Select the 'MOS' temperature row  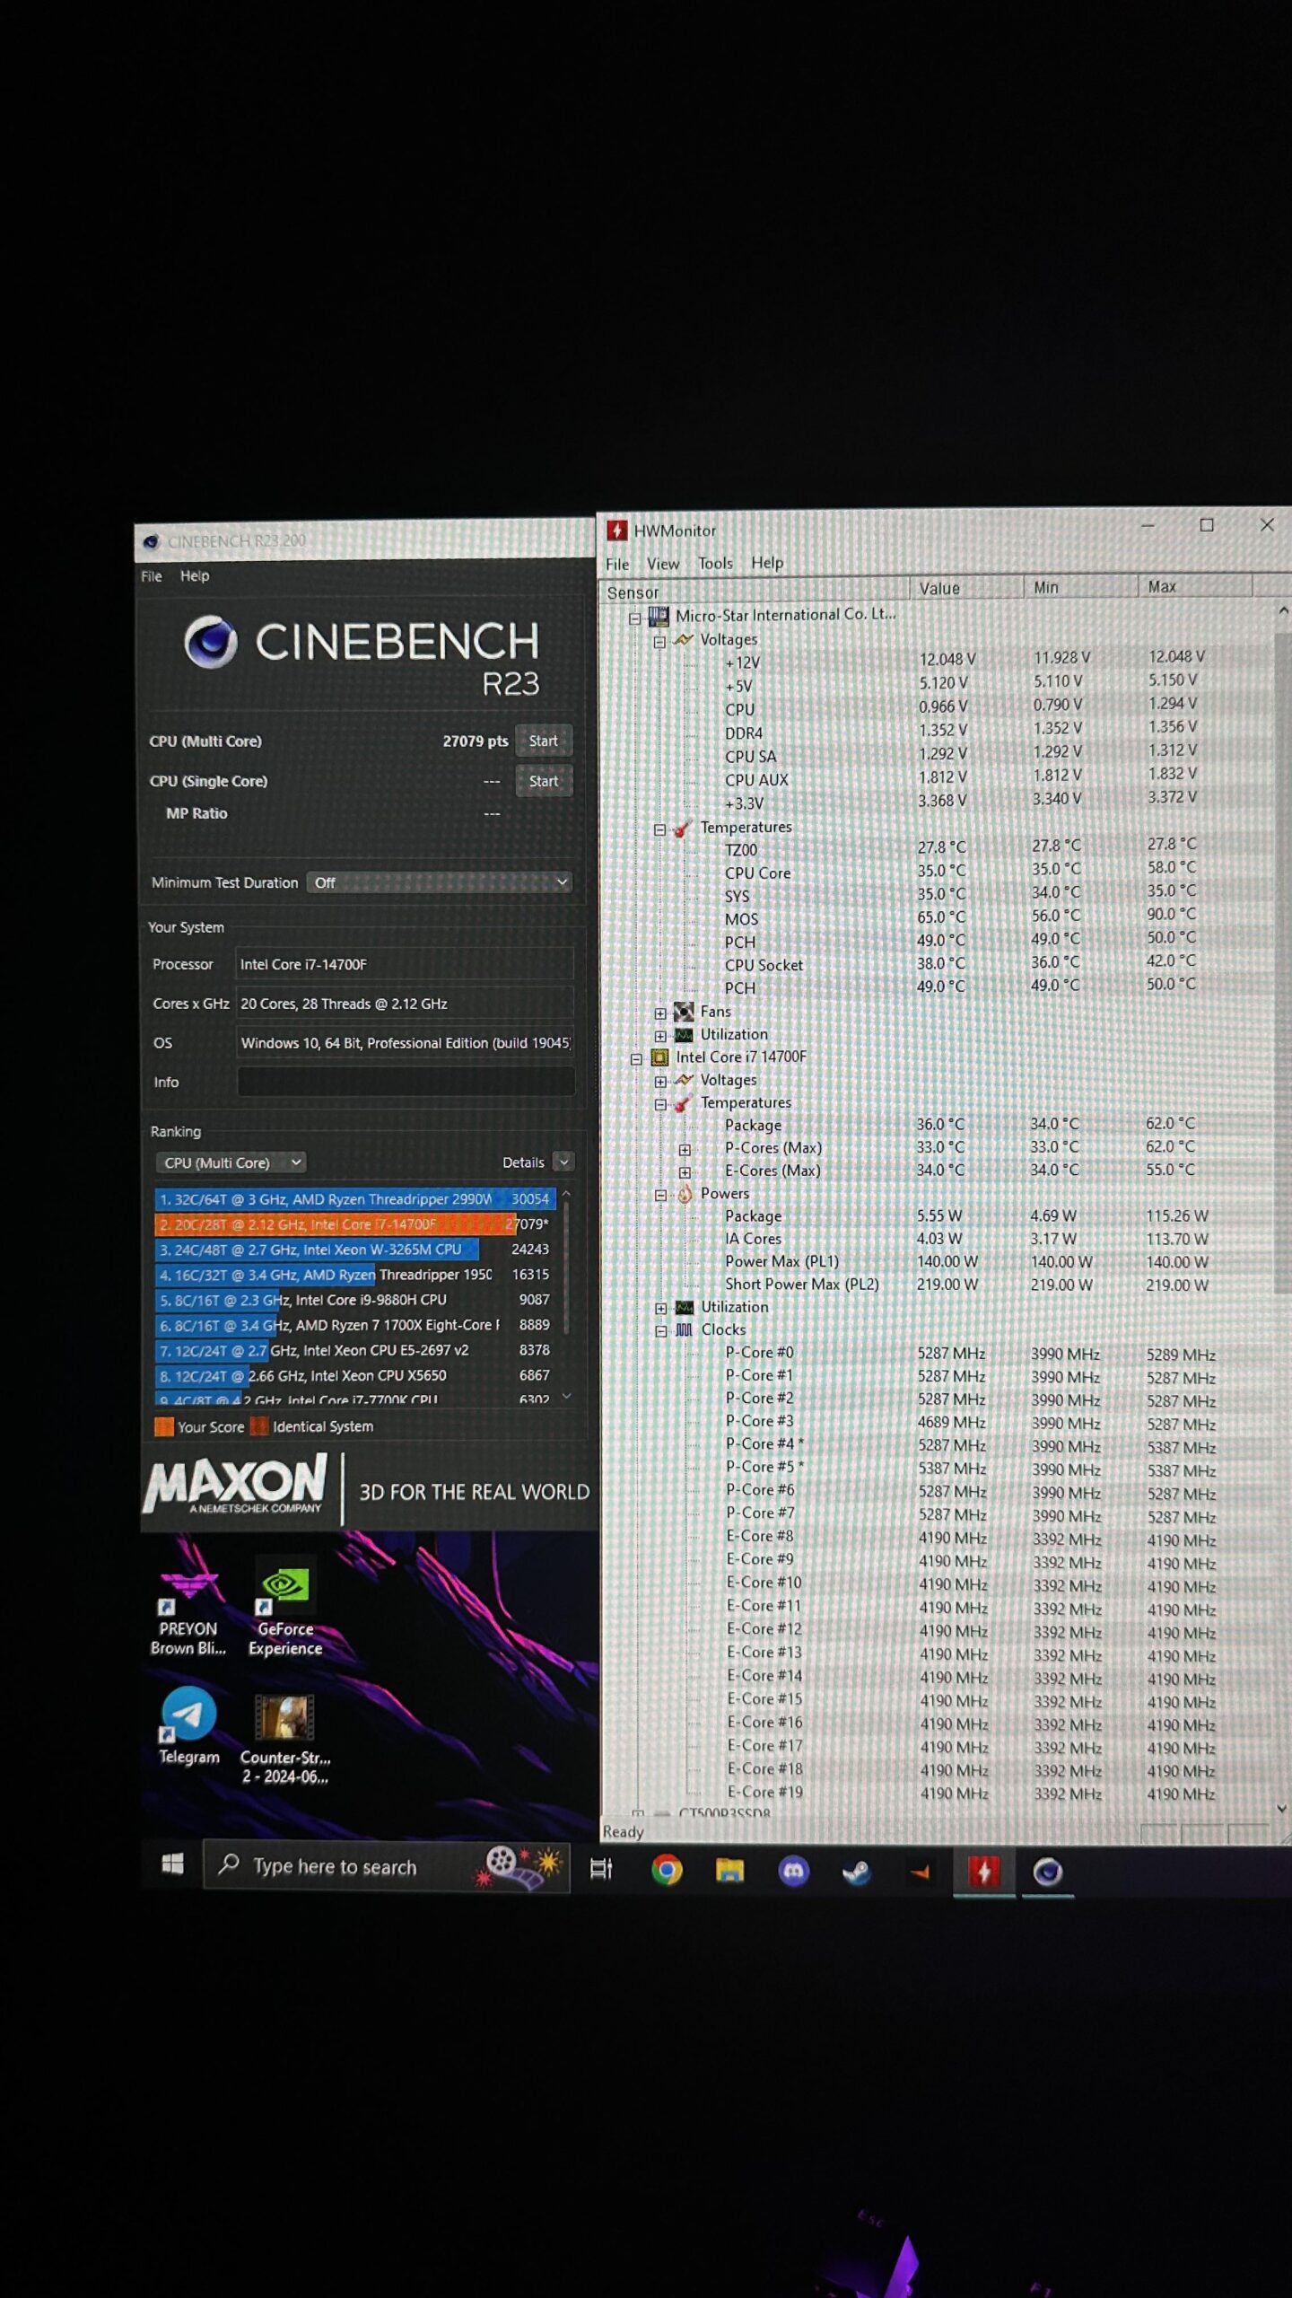point(960,917)
